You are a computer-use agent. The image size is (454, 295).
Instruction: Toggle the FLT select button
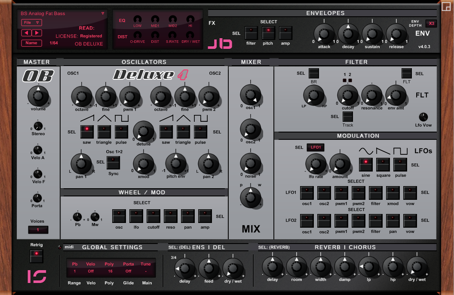[407, 73]
